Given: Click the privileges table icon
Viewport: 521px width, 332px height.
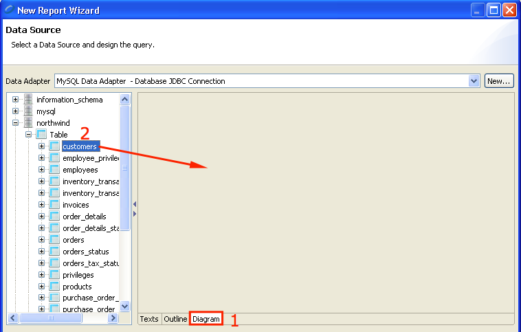Looking at the screenshot, I should (x=54, y=274).
